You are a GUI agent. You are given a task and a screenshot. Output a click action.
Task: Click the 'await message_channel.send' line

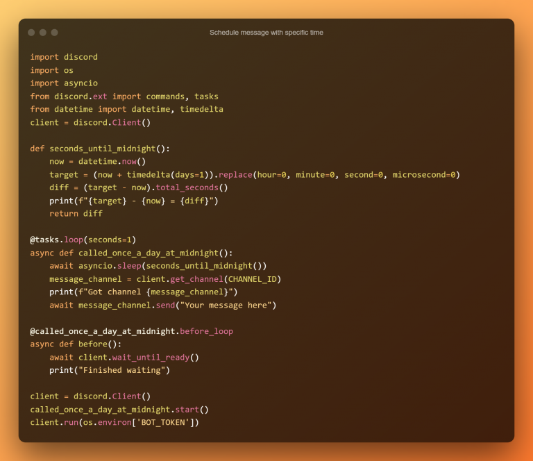pos(163,305)
